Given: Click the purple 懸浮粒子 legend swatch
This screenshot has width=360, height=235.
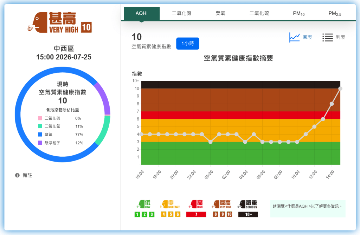Looking at the screenshot, I should [x=40, y=143].
